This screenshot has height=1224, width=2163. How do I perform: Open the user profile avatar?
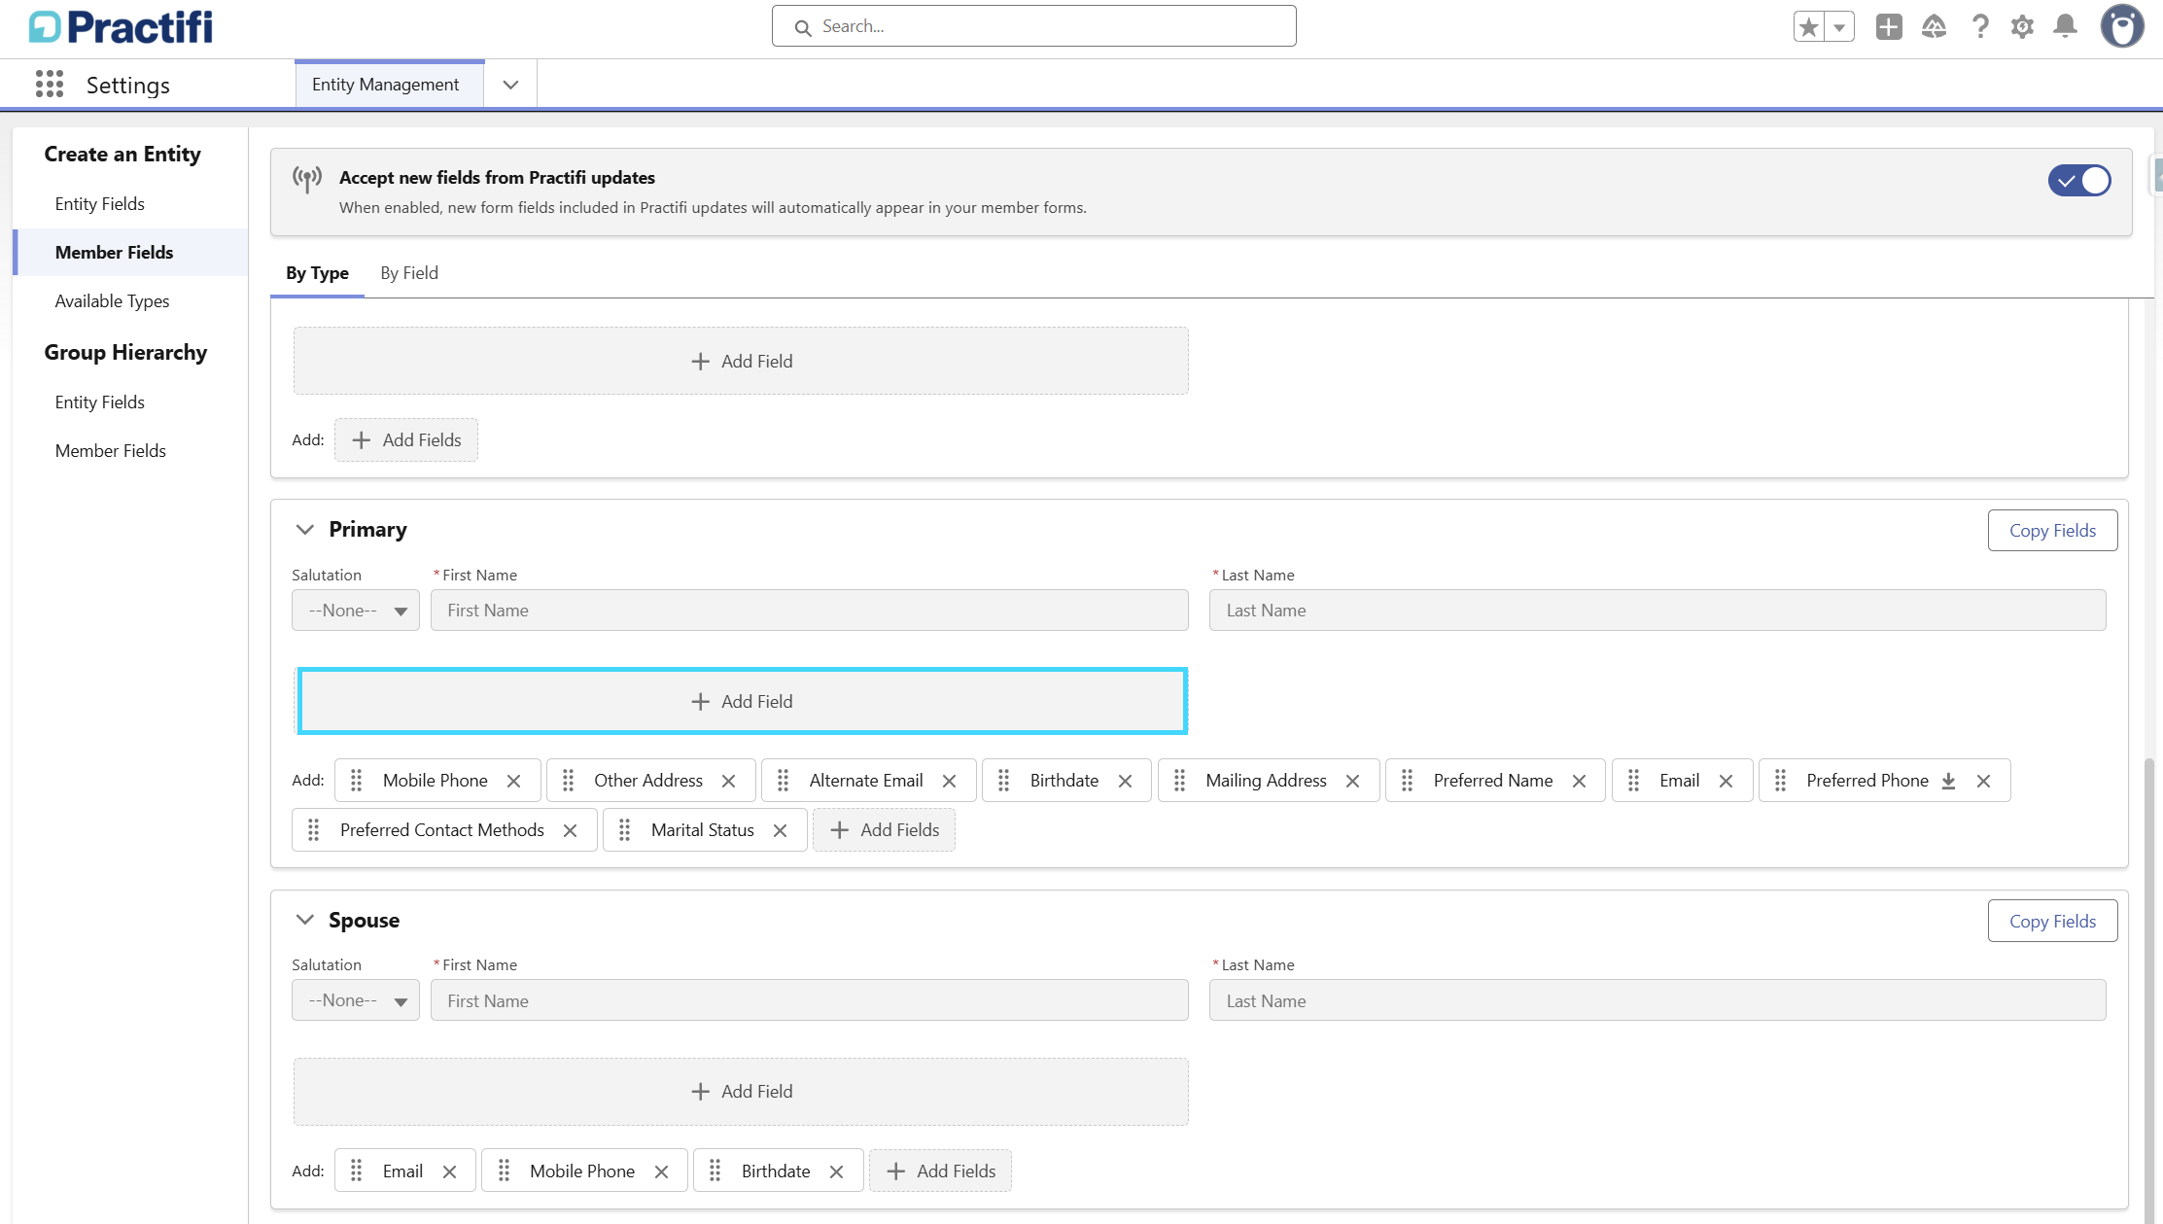point(2122,26)
